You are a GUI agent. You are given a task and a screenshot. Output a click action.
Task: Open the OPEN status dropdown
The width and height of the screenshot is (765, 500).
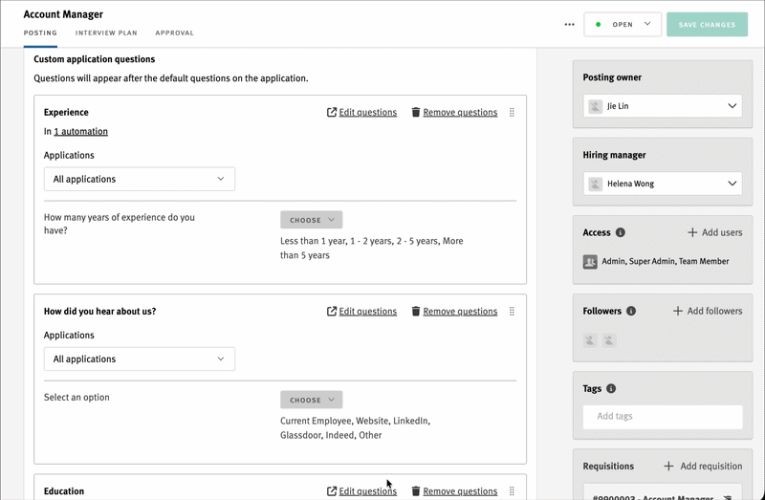[623, 25]
